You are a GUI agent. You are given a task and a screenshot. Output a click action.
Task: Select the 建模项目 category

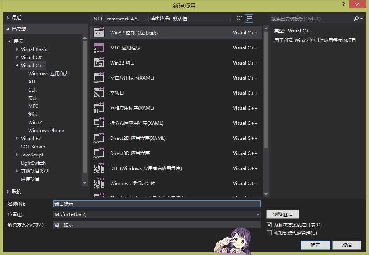click(x=30, y=179)
